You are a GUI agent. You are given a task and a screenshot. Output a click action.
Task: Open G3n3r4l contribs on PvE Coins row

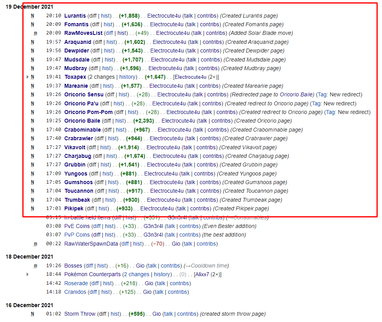click(x=189, y=226)
